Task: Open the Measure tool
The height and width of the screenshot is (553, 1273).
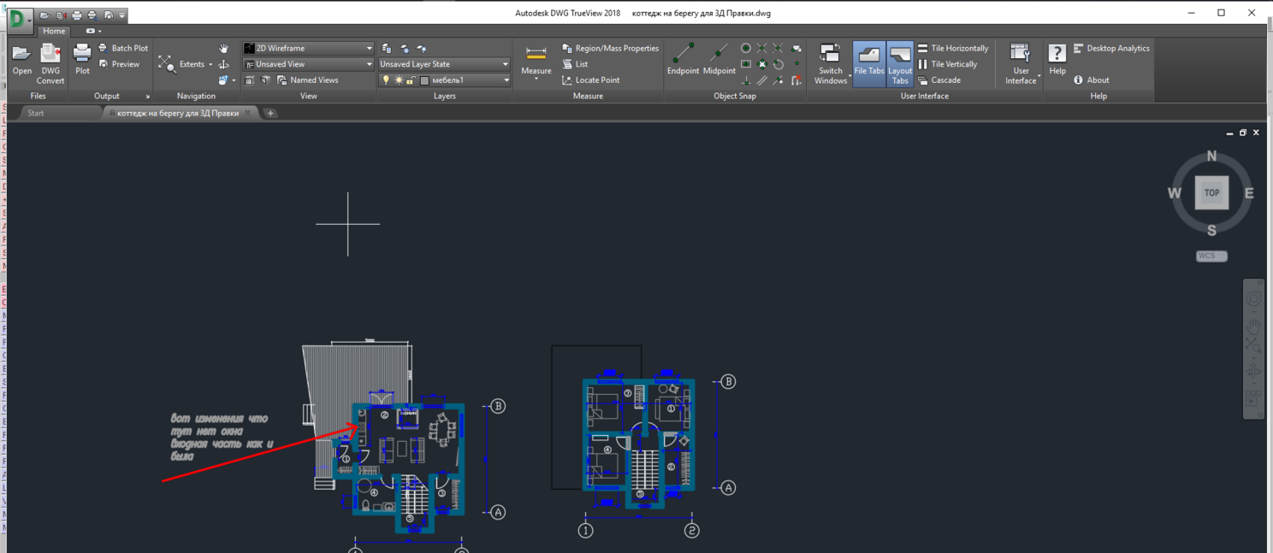Action: pyautogui.click(x=536, y=60)
